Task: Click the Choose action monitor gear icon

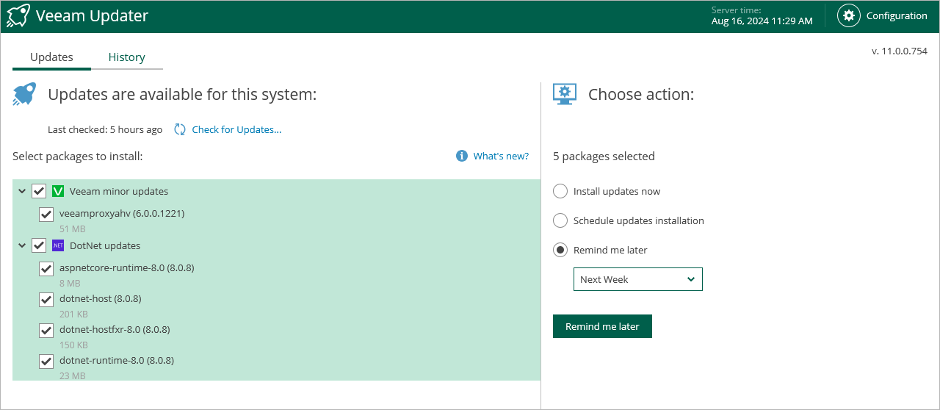Action: pos(564,94)
